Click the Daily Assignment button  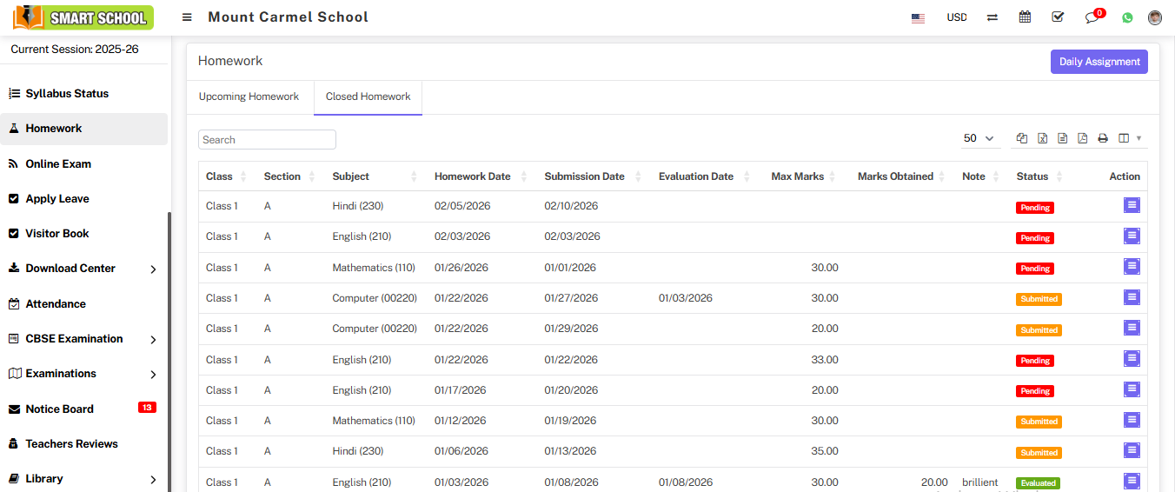coord(1099,62)
